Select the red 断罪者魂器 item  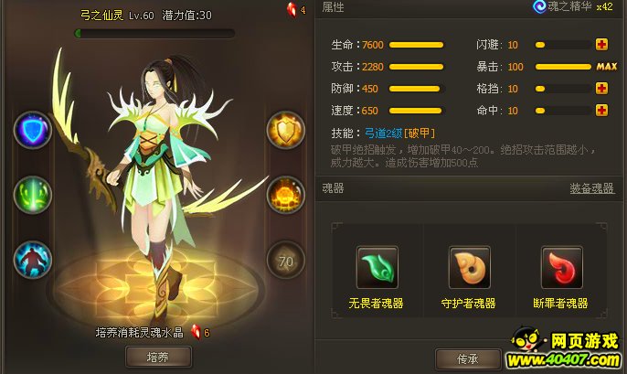click(x=562, y=267)
